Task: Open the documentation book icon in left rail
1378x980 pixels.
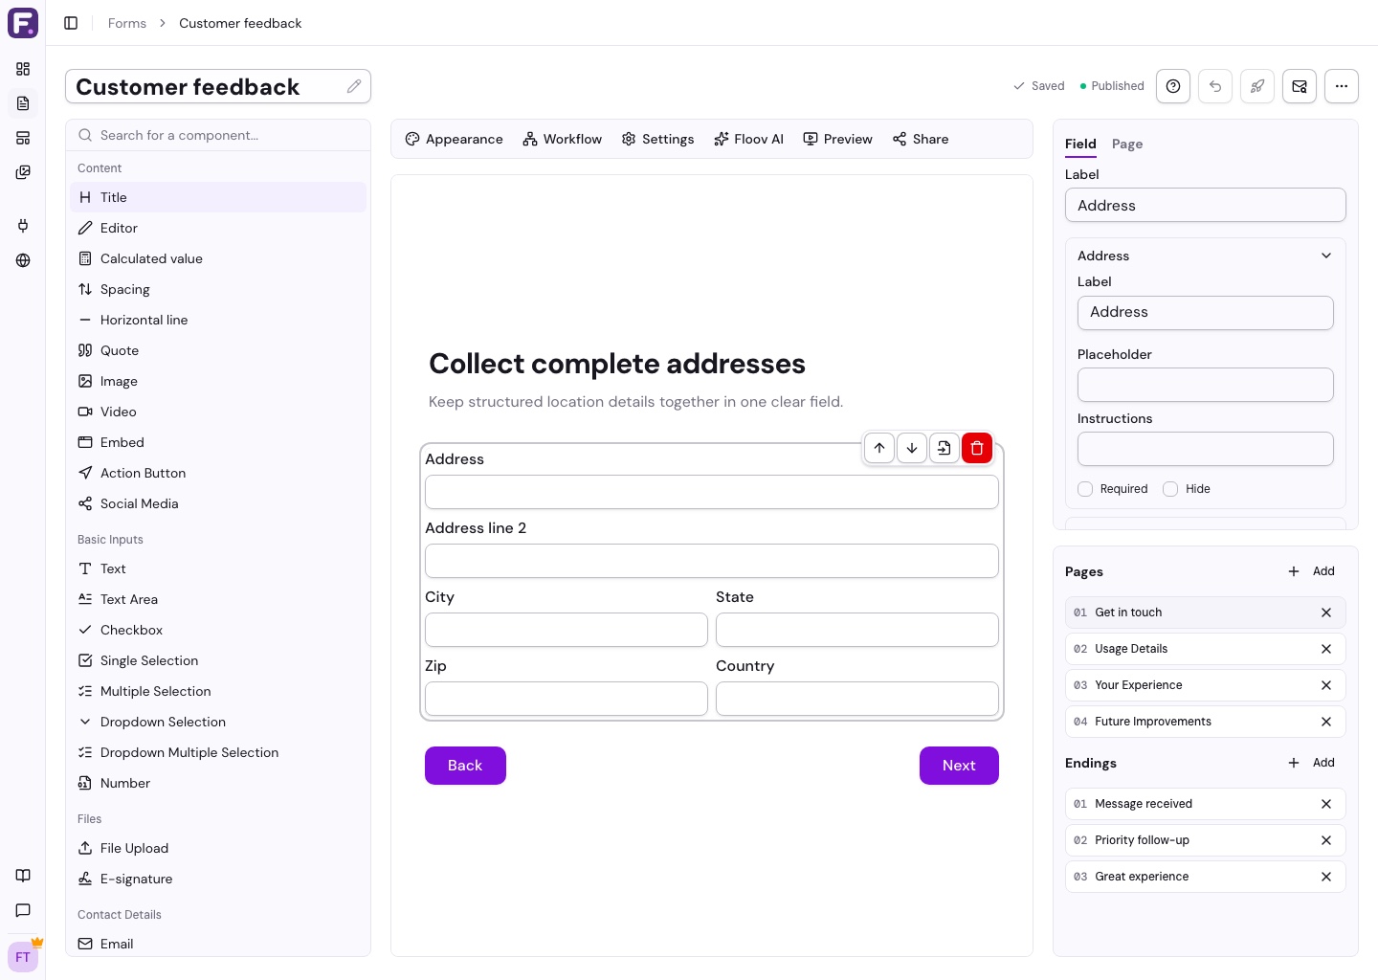Action: point(23,876)
